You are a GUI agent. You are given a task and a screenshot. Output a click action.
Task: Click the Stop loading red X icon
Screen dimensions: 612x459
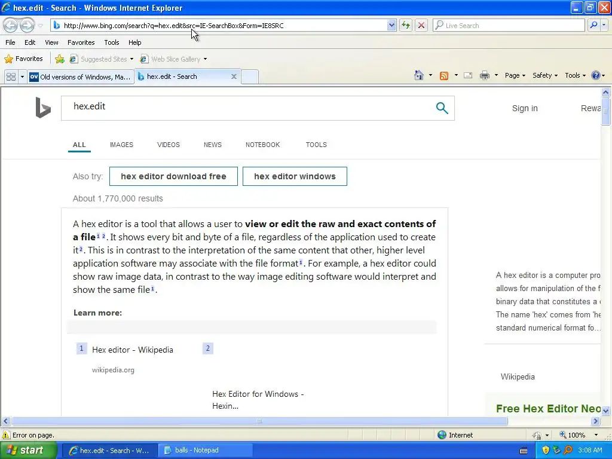tap(421, 26)
